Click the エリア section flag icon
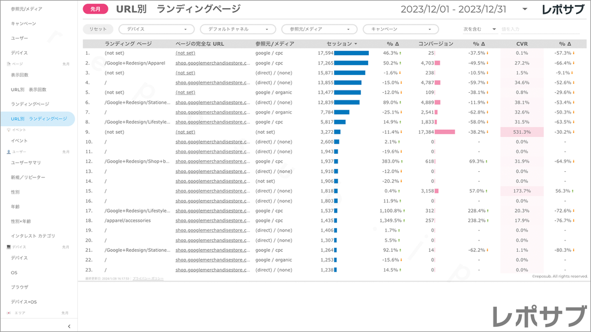The image size is (591, 332). 9,312
